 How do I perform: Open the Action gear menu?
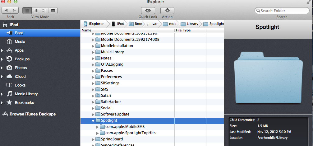[x=167, y=10]
